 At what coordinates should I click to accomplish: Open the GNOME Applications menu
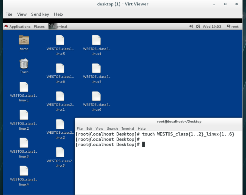click(x=17, y=26)
